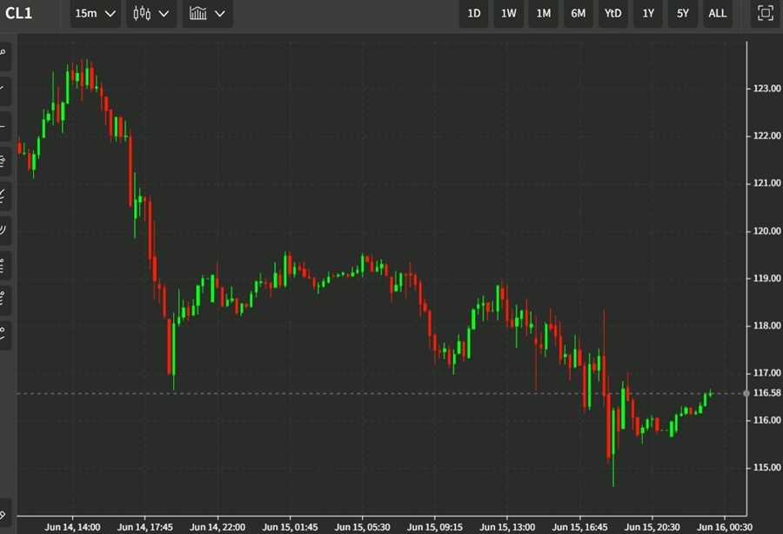783x534 pixels.
Task: Open the 15m interval dropdown
Action: click(x=95, y=13)
